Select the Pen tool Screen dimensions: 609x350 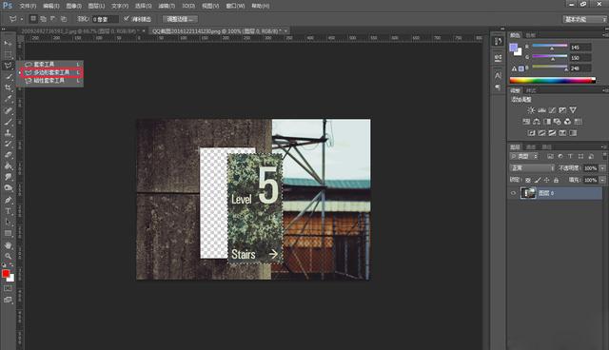pos(8,200)
